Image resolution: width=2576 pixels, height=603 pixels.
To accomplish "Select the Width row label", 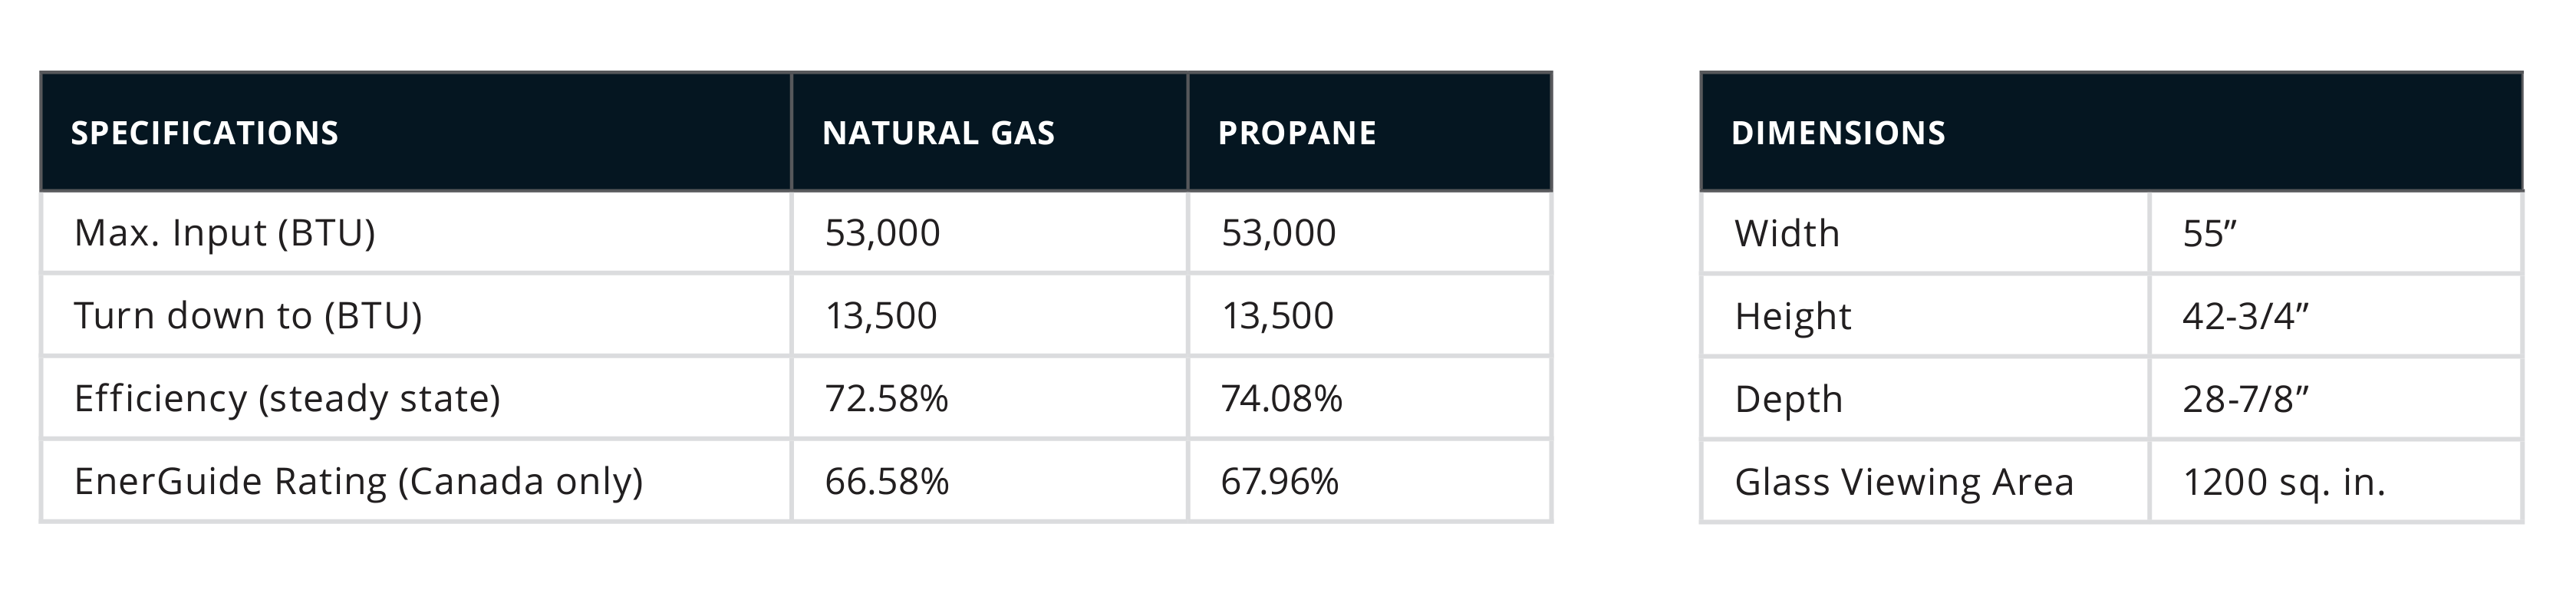I will 1787,234.
